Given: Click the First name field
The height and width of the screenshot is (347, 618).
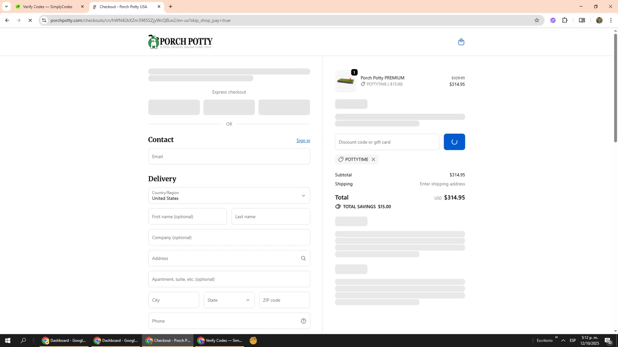Looking at the screenshot, I should coord(187,217).
